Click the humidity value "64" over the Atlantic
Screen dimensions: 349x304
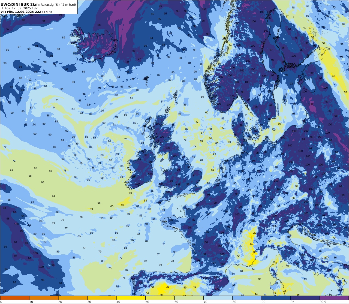click(53, 196)
